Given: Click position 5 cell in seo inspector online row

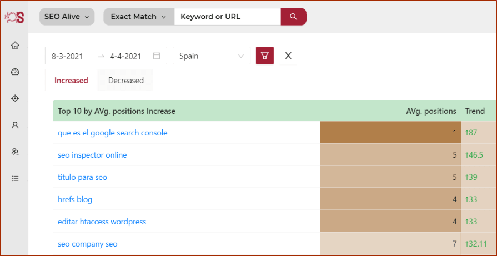Looking at the screenshot, I should click(390, 155).
